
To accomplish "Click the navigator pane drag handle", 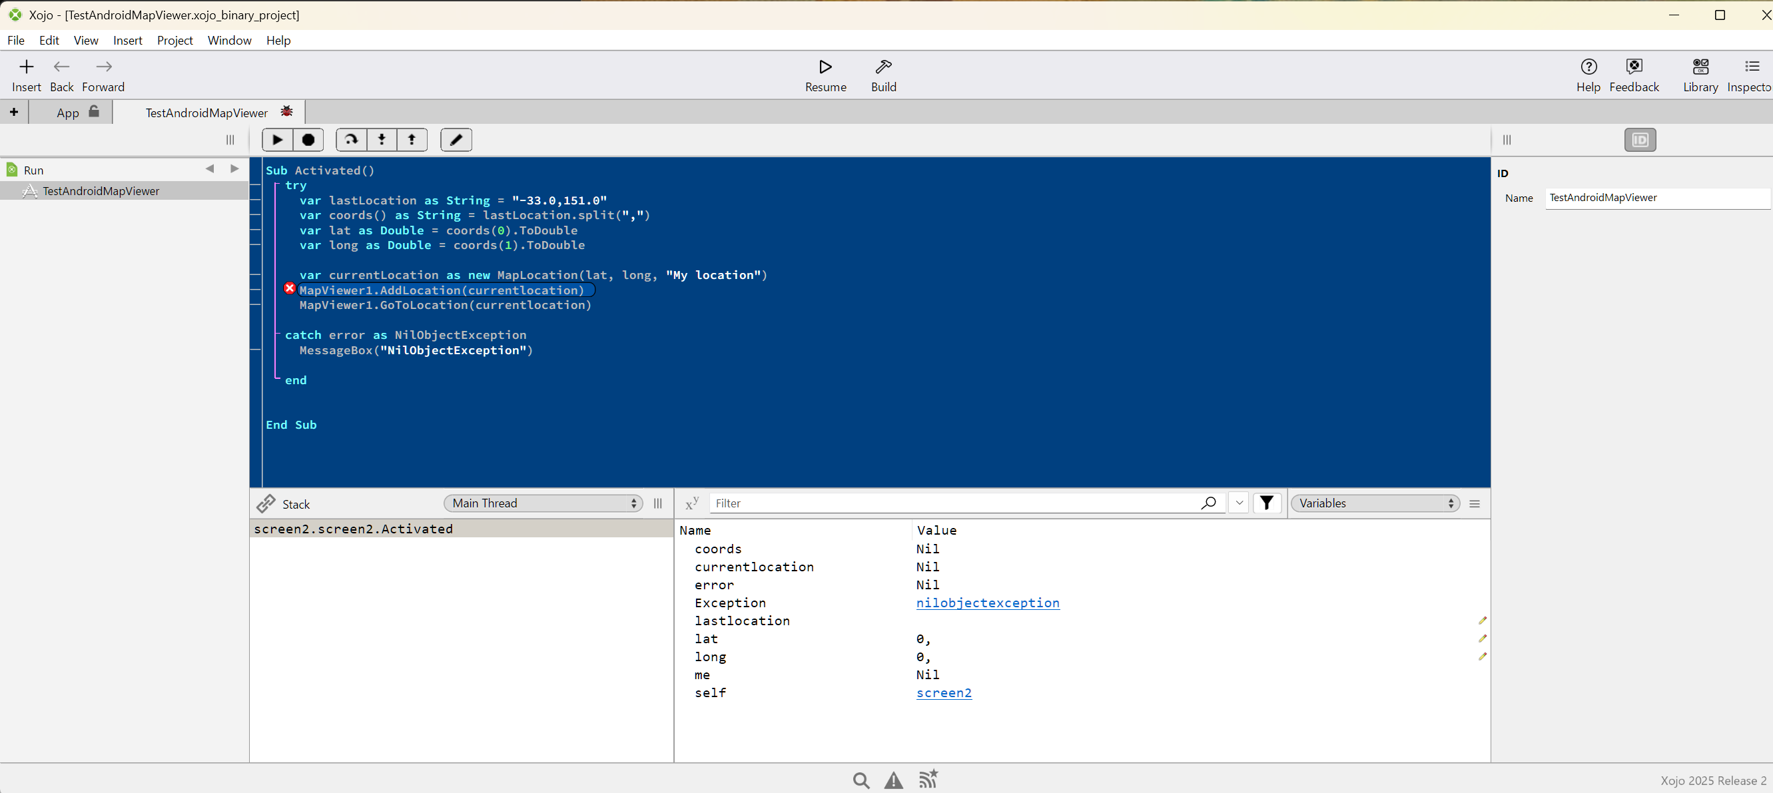I will tap(230, 140).
